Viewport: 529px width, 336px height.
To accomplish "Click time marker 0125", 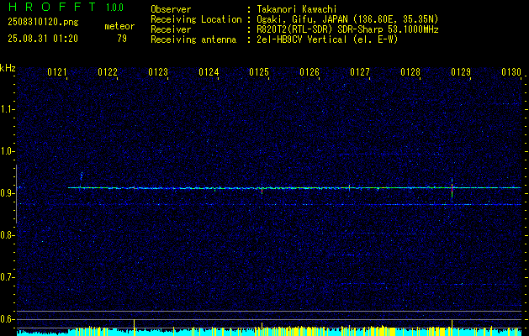I will pyautogui.click(x=259, y=71).
